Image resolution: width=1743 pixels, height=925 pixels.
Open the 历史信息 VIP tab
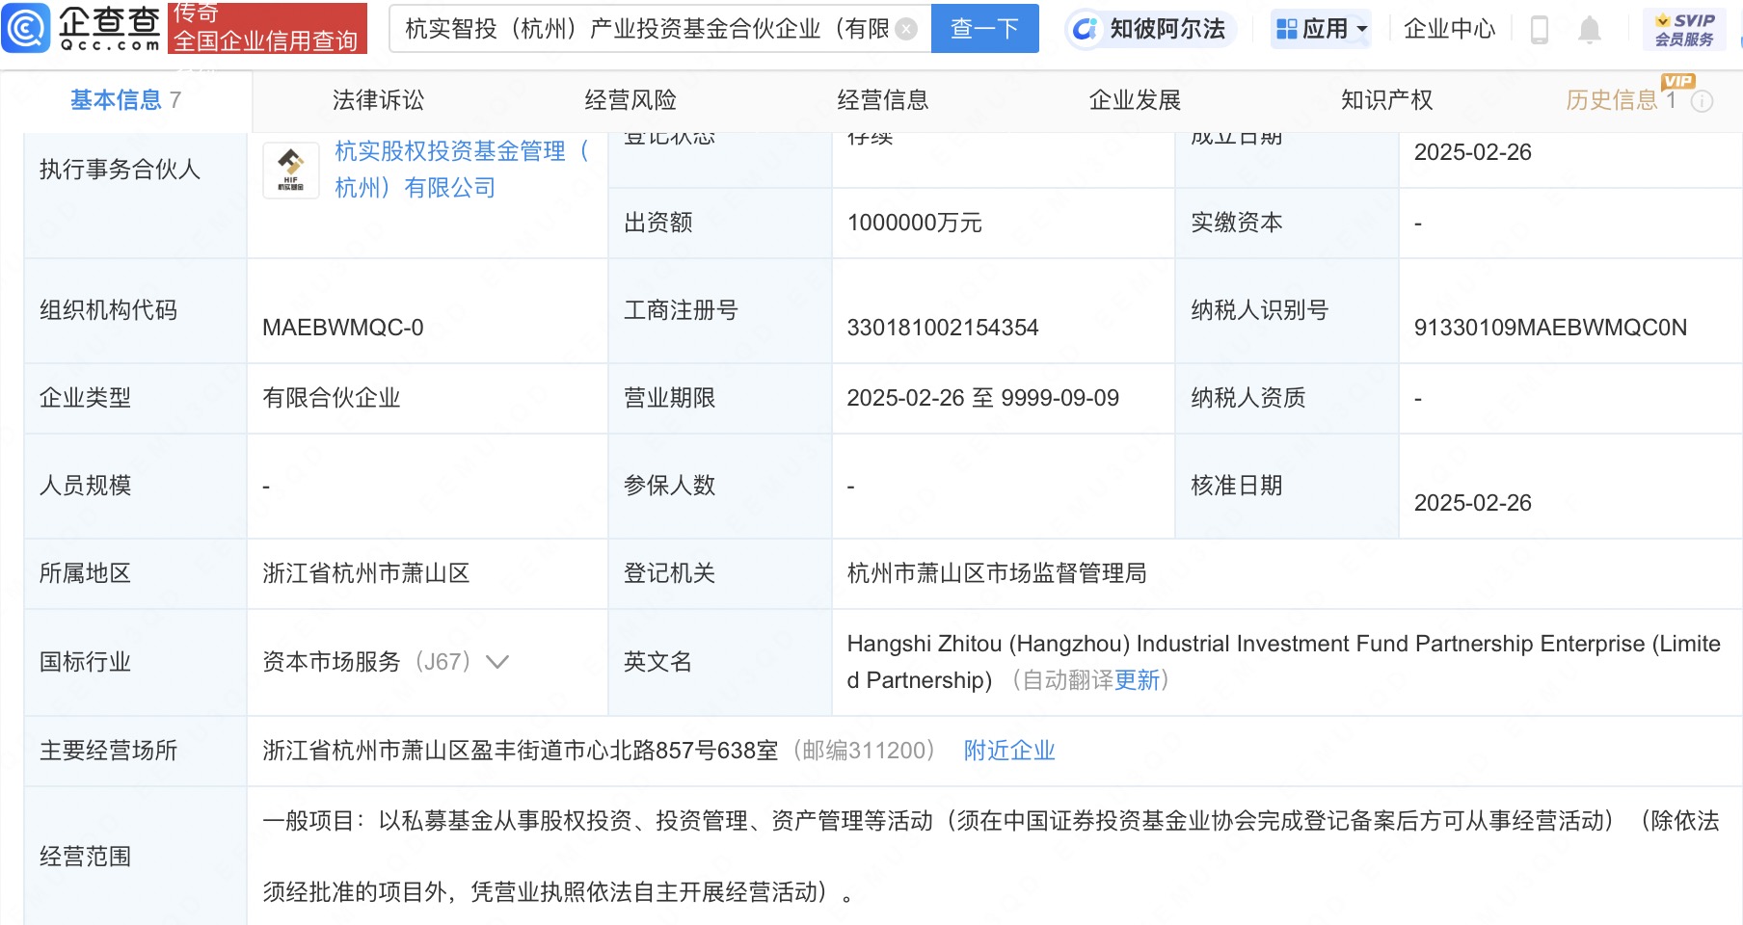coord(1621,100)
